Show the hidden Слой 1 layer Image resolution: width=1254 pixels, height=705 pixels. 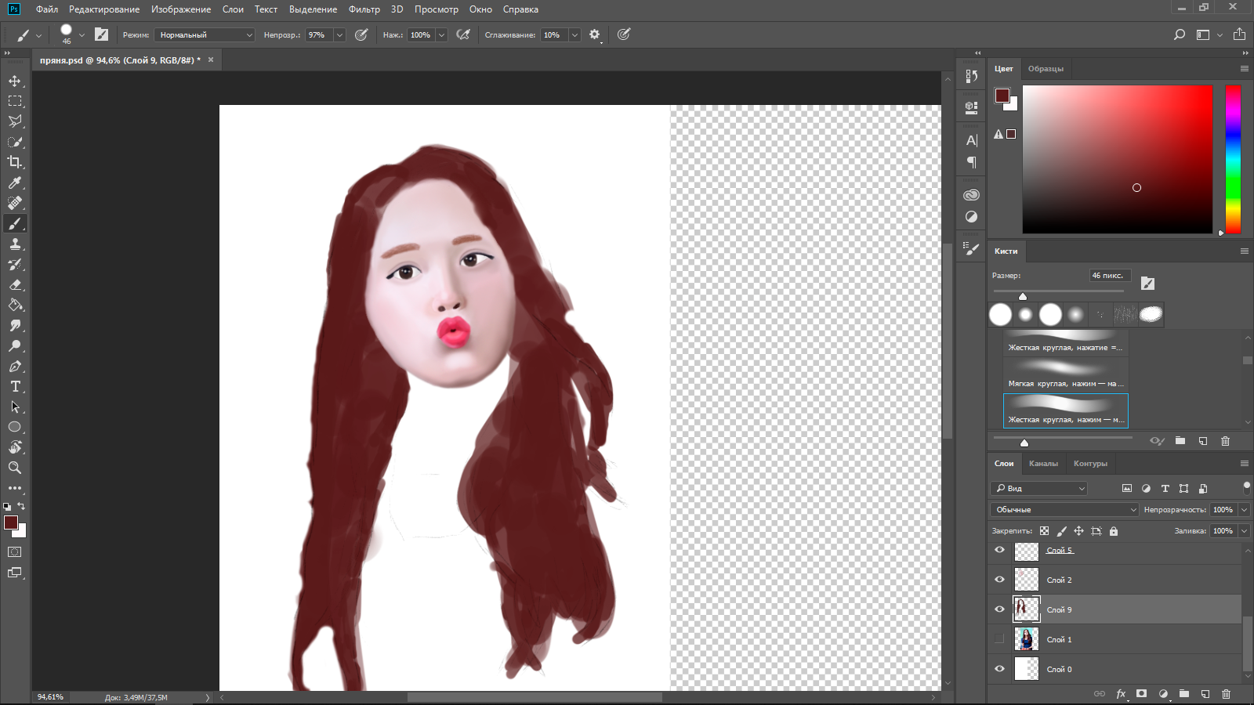999,639
